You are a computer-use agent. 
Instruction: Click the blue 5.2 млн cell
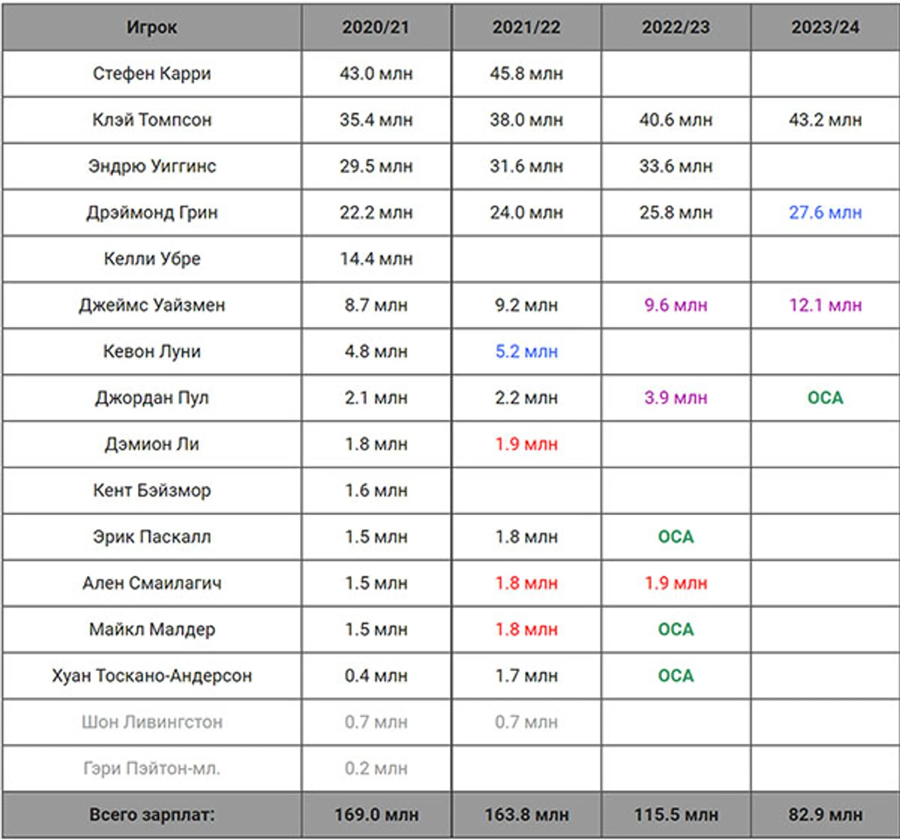[526, 351]
